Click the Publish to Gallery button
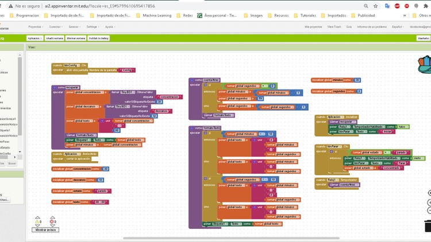The image size is (431, 242). point(99,38)
